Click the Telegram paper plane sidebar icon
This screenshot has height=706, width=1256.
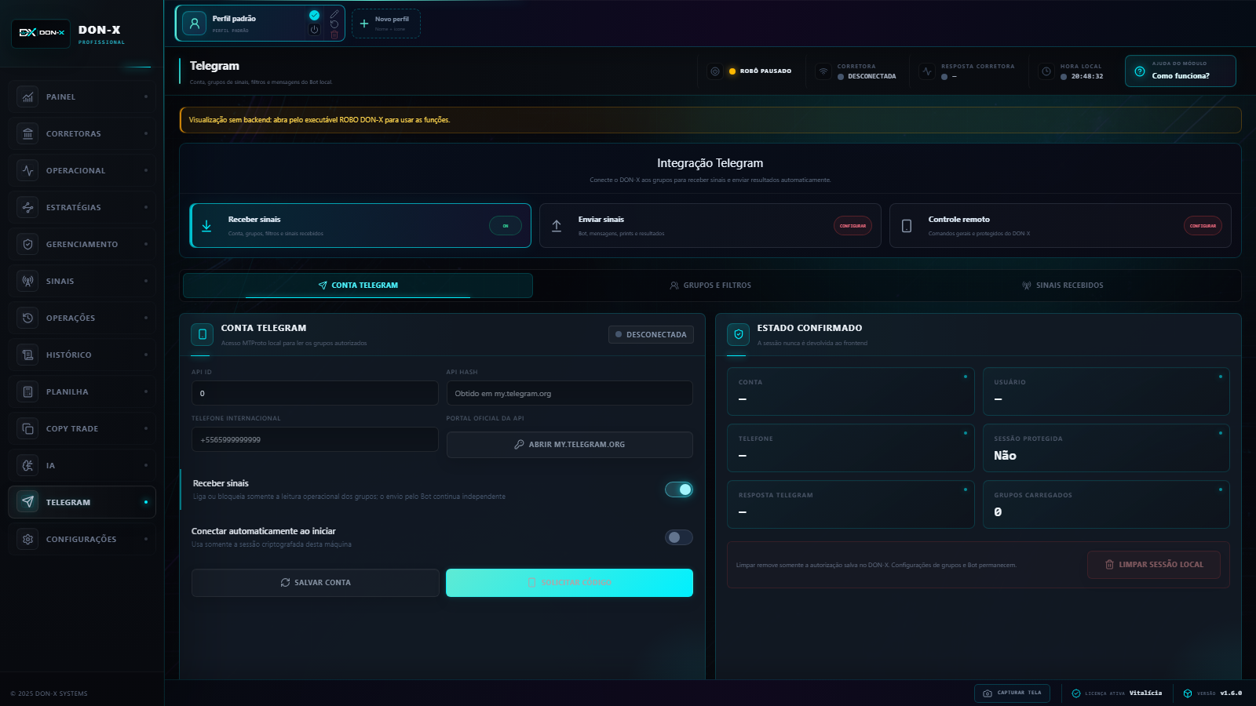point(27,502)
